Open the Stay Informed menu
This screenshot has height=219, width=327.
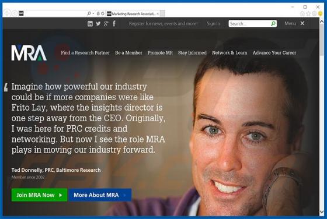(192, 53)
